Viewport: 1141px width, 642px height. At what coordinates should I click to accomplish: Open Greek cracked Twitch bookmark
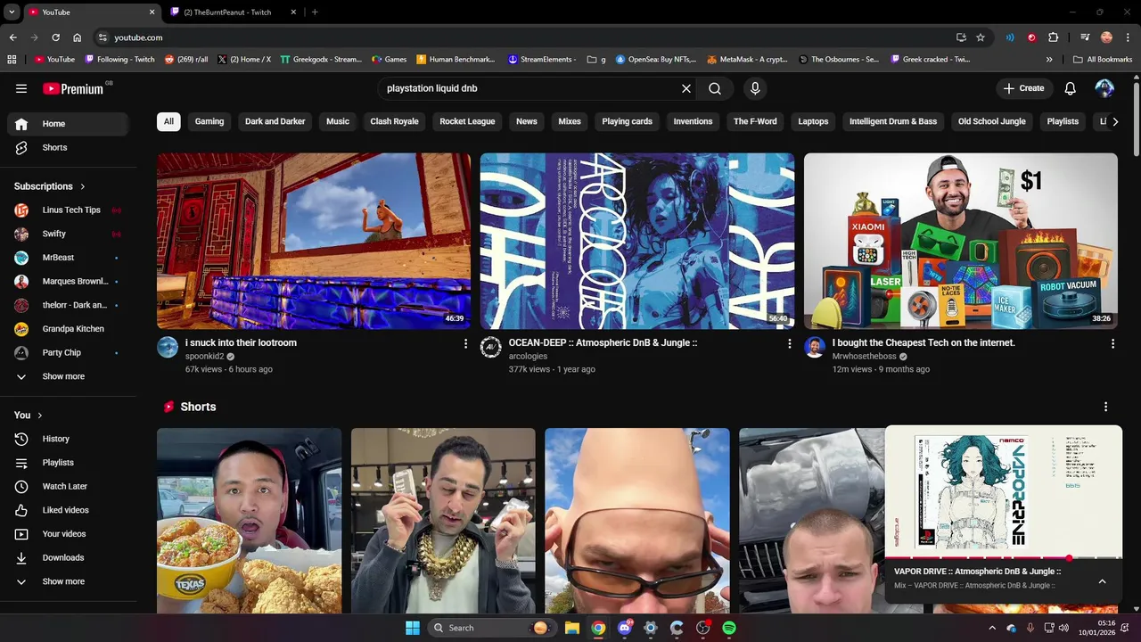coord(929,60)
